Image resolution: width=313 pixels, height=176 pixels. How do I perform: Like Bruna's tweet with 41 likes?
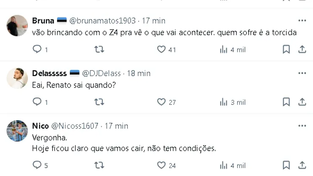[x=161, y=49]
